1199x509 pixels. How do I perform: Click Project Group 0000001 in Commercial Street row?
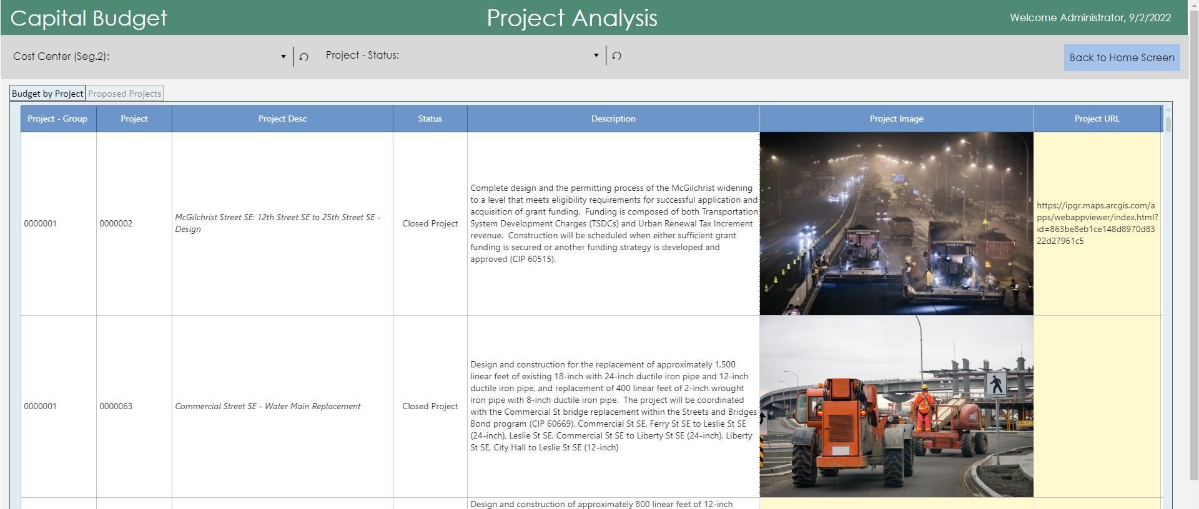point(59,406)
